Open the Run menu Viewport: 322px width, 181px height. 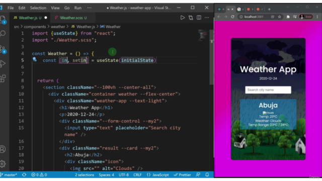(78, 8)
